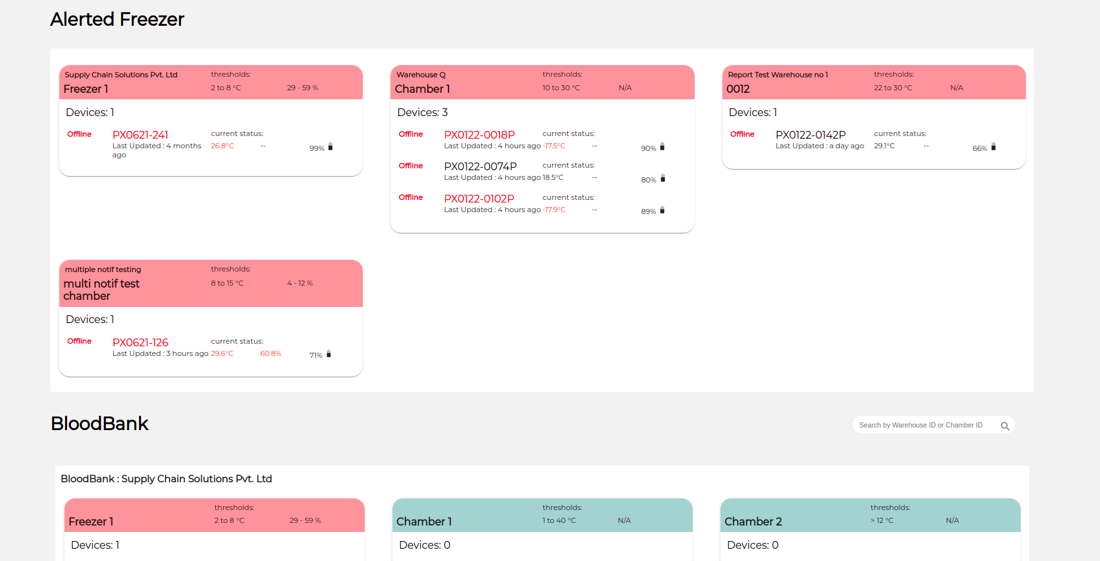Click the 4 - 12 % humidity threshold
The width and height of the screenshot is (1100, 561).
pos(300,284)
